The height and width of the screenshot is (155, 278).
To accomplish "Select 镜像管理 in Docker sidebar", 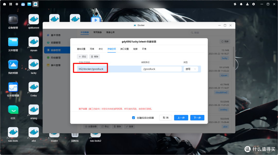I will 57,50.
